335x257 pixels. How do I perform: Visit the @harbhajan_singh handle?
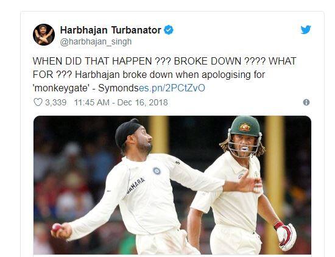96,41
